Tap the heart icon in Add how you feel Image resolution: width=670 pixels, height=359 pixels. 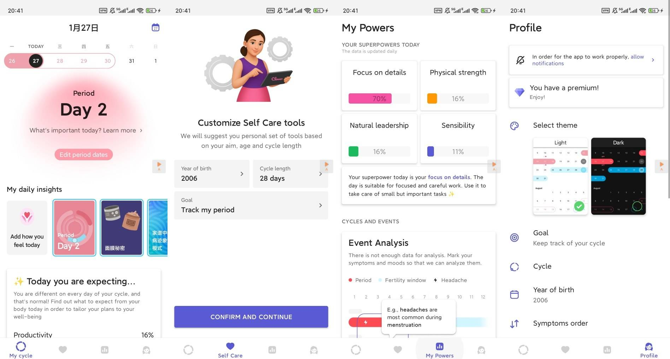[x=27, y=216]
